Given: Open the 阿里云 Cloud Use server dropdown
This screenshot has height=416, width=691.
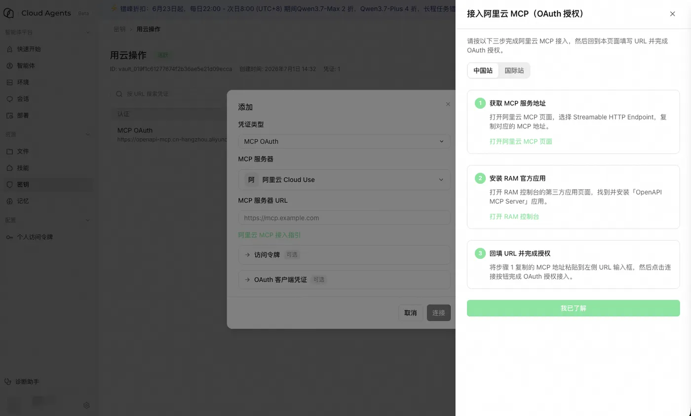Looking at the screenshot, I should coord(344,180).
